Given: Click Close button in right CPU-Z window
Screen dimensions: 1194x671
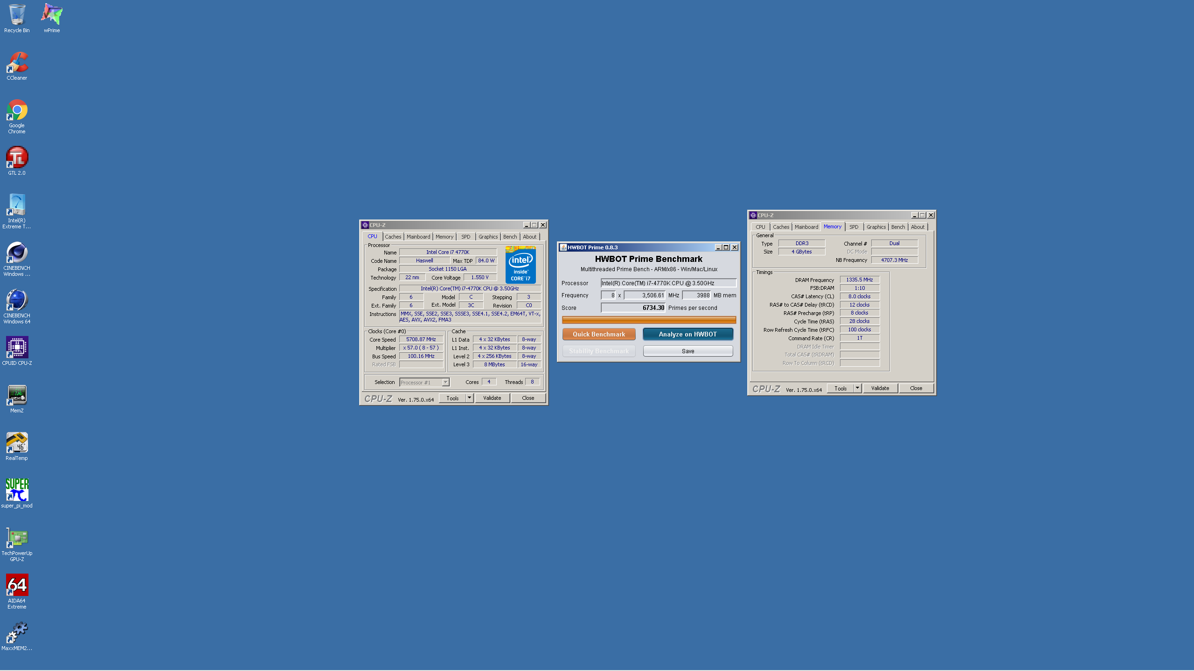Looking at the screenshot, I should 916,388.
